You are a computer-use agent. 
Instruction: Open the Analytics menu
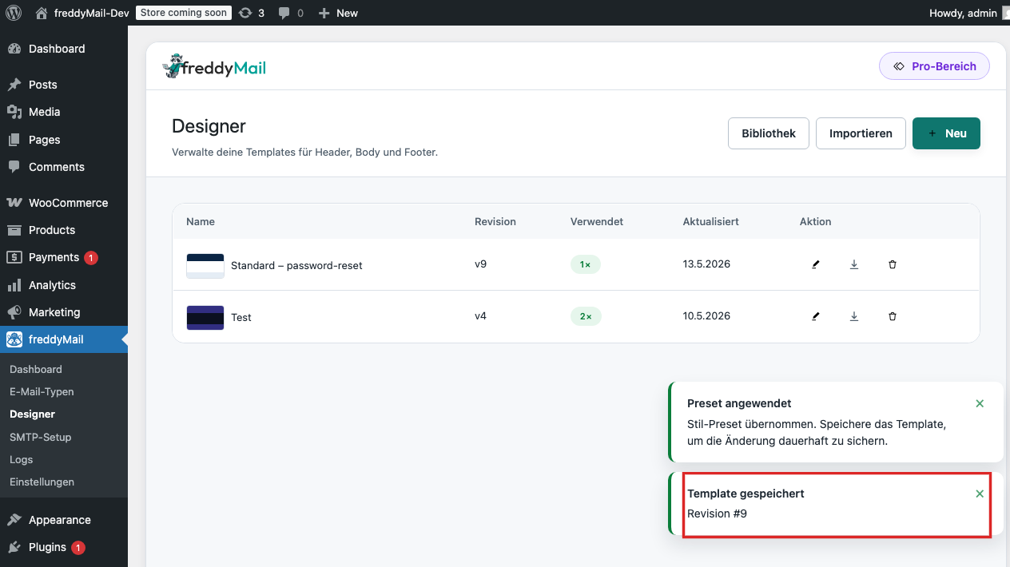64,285
